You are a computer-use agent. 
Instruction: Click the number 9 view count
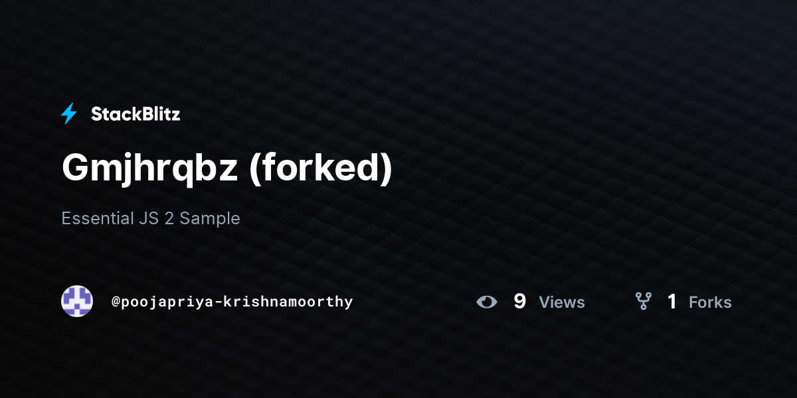pos(519,302)
